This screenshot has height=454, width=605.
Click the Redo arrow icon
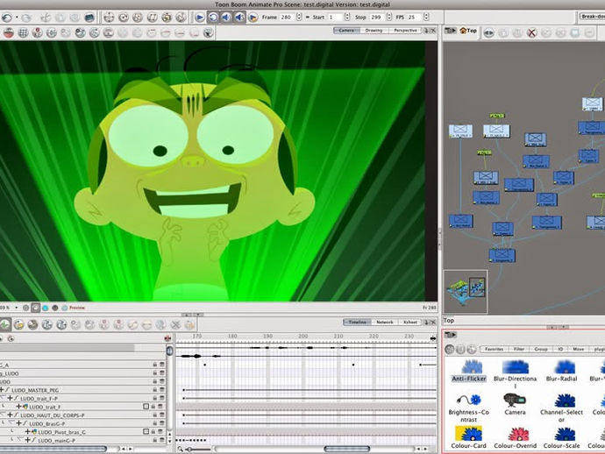(x=25, y=18)
